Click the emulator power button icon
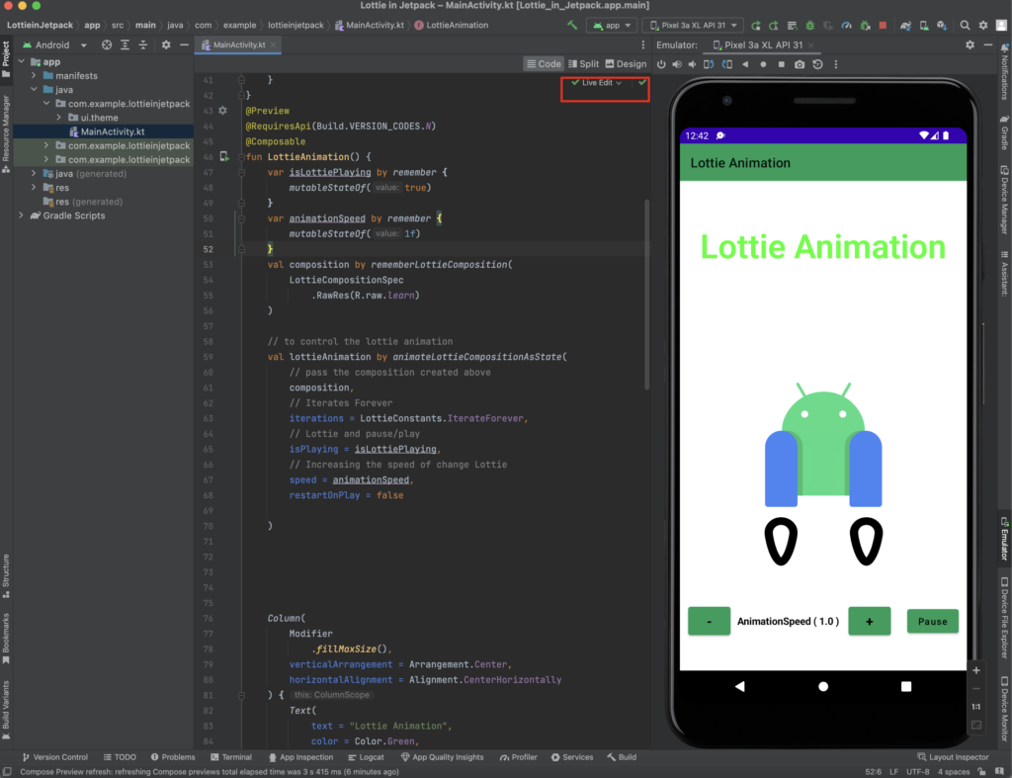 (661, 64)
